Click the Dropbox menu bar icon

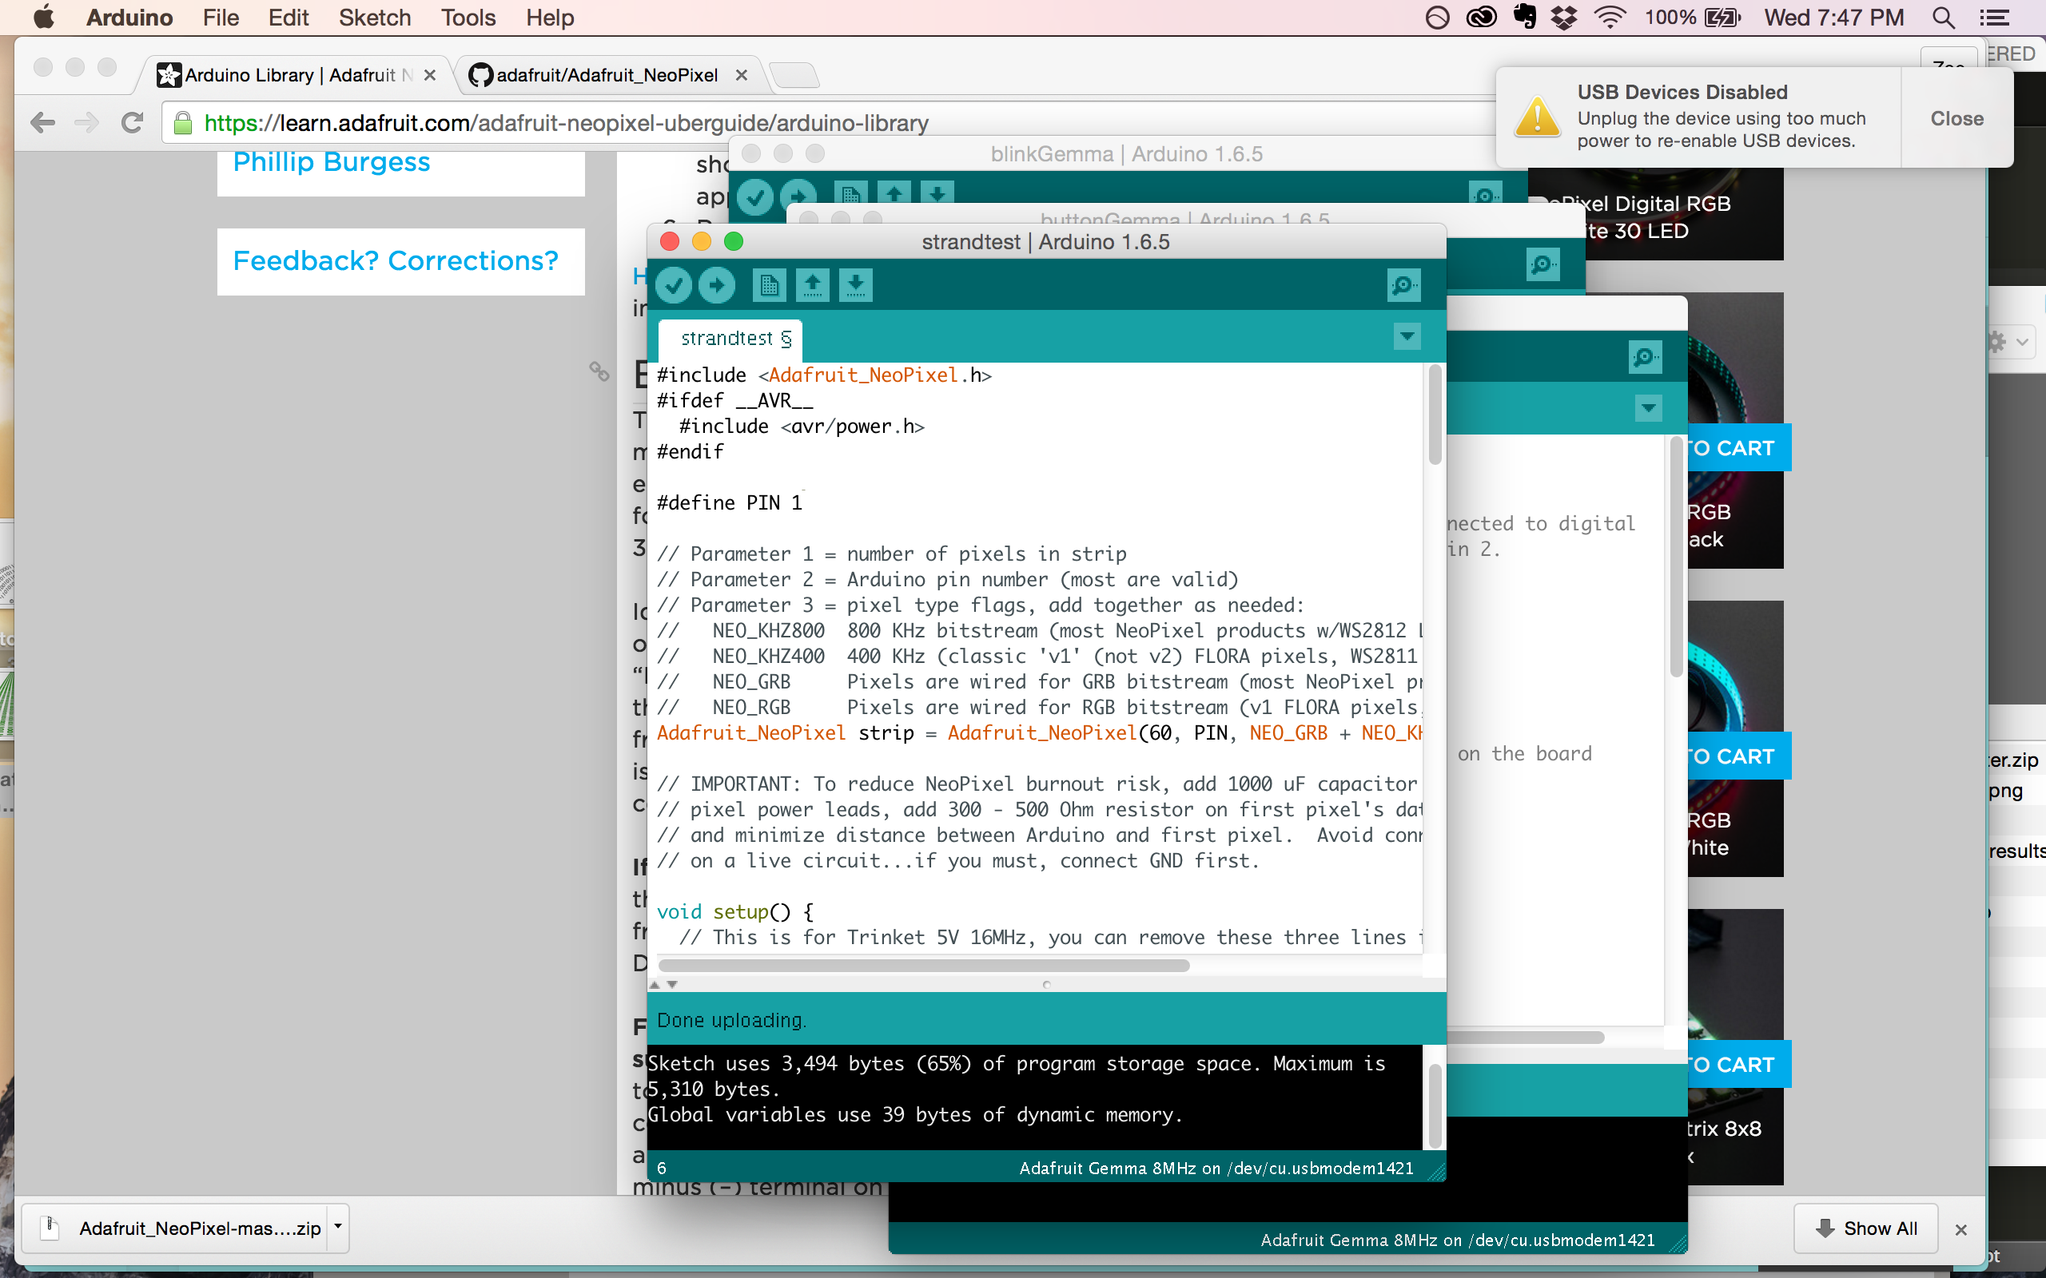pos(1564,18)
